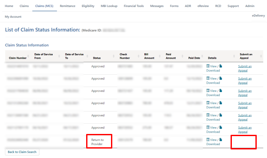
Task: Open the Forms menu
Action: [x=174, y=6]
